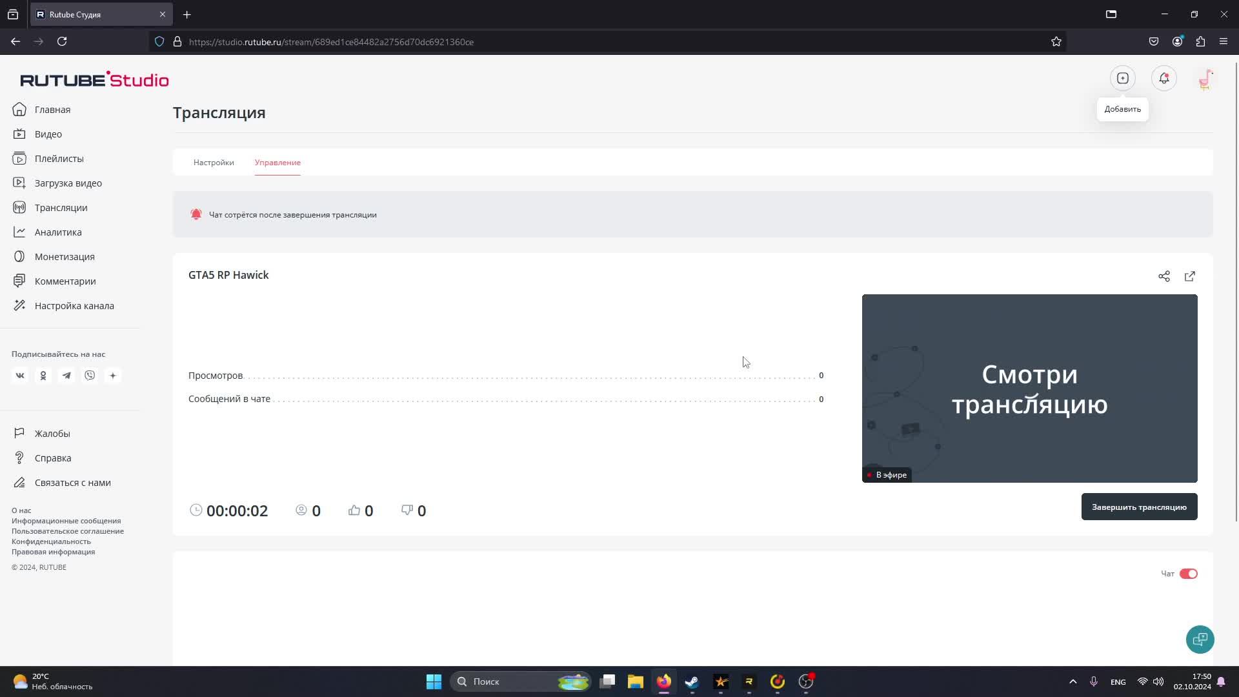Image resolution: width=1239 pixels, height=697 pixels.
Task: Open the notifications bell in Rutube Studio
Action: click(1164, 79)
